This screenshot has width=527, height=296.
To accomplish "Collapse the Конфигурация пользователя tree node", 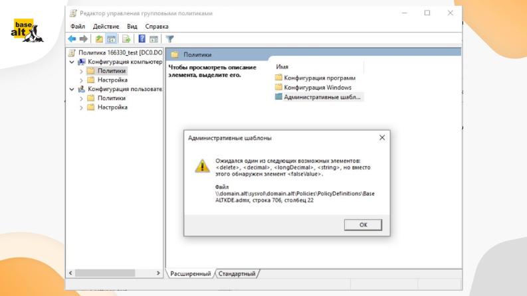I will point(72,89).
